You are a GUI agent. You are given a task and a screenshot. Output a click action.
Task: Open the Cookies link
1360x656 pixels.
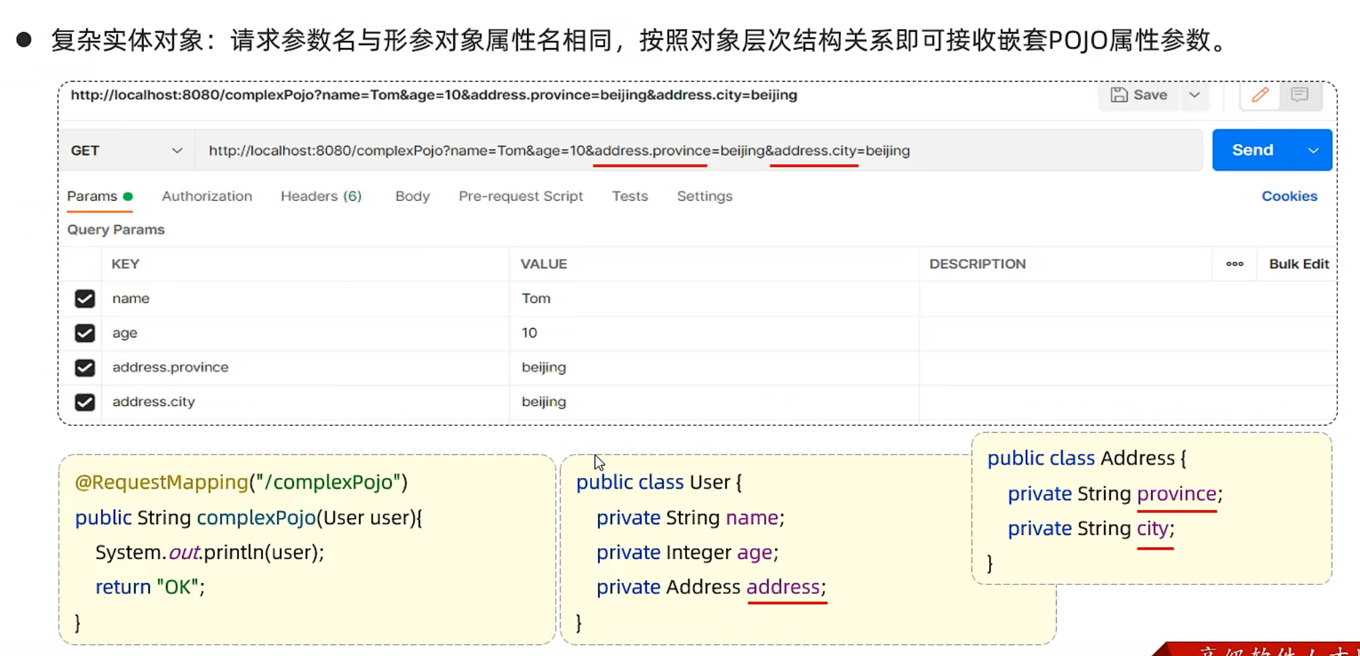coord(1290,196)
